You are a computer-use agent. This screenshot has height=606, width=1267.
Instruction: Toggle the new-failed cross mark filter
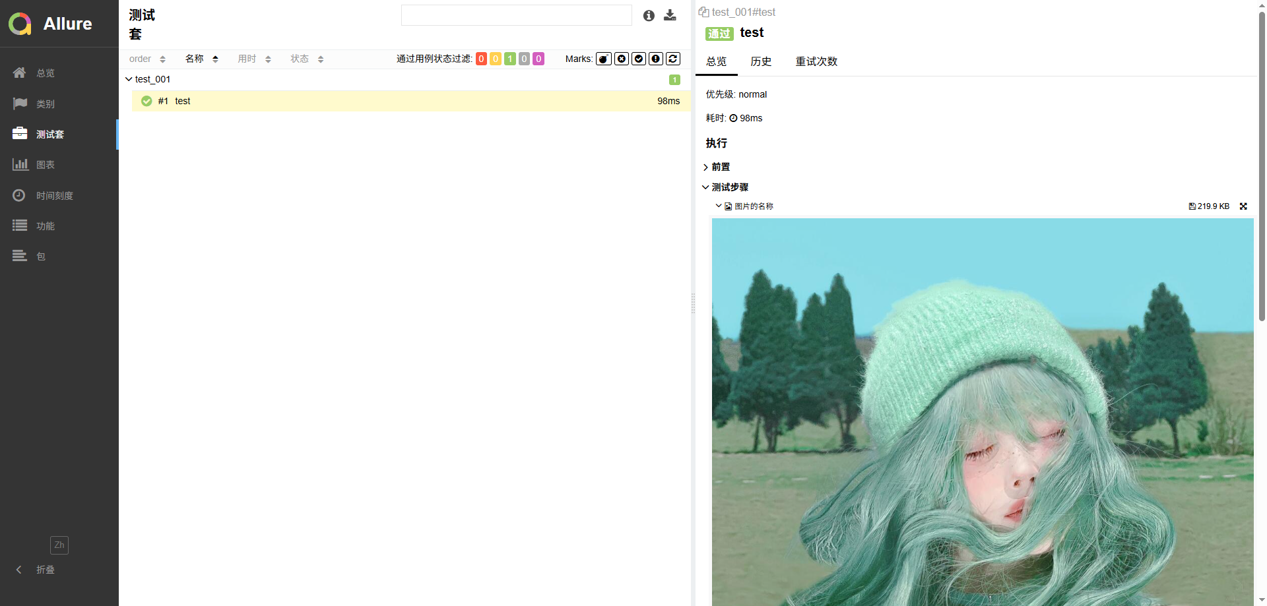coord(622,59)
